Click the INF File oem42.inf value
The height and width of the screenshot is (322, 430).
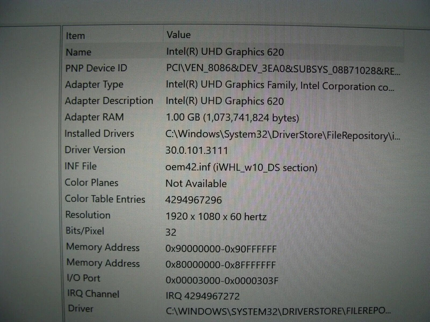(x=242, y=167)
